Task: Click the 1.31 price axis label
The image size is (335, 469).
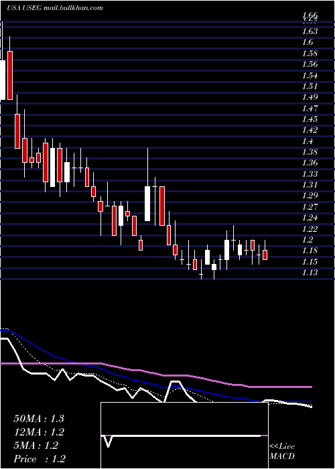Action: click(310, 184)
